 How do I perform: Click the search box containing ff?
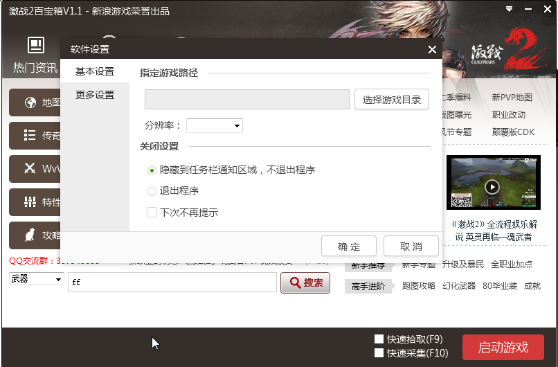(172, 283)
